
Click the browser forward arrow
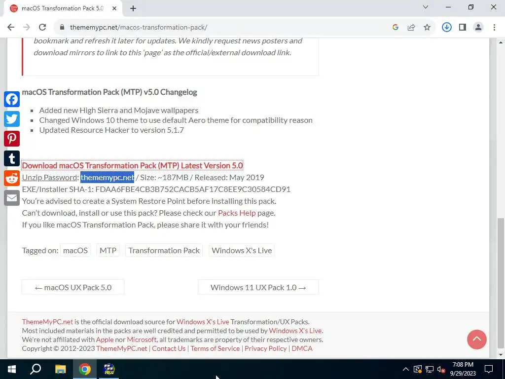click(27, 27)
